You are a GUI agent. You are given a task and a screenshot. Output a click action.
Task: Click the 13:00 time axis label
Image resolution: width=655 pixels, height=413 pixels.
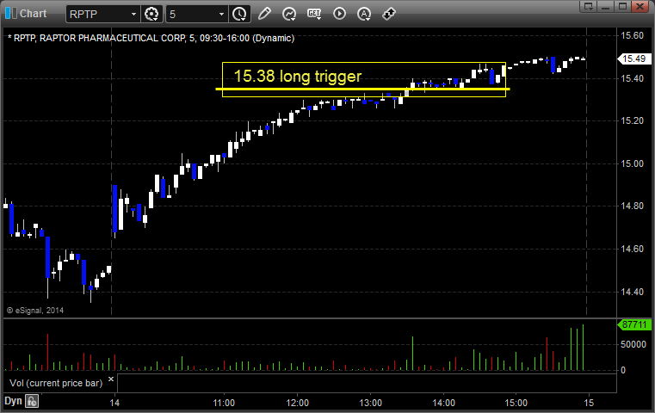(x=370, y=403)
